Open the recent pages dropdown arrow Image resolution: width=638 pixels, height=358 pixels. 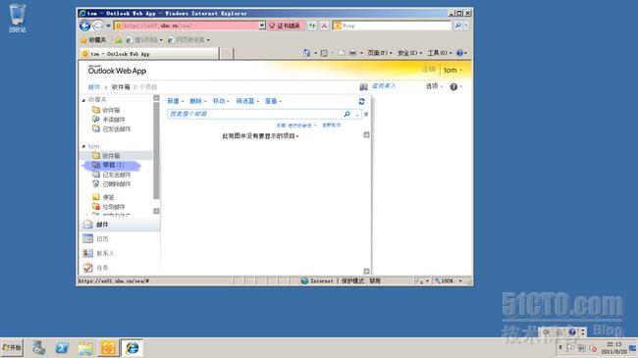[x=108, y=26]
